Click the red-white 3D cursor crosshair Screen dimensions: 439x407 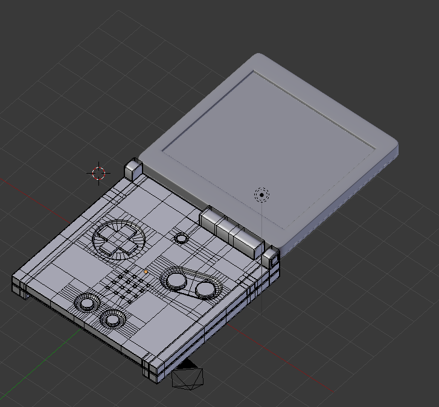click(98, 173)
